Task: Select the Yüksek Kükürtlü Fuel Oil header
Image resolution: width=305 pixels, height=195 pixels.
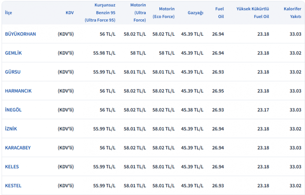Action: [x=252, y=13]
